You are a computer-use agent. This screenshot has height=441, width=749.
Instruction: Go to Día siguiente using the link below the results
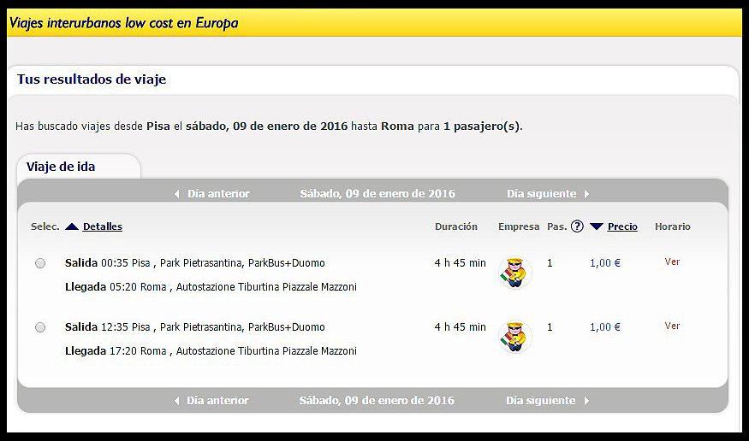coord(540,401)
